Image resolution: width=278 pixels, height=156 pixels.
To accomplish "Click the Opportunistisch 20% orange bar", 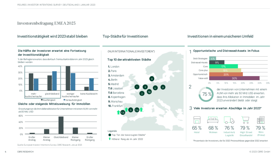I will tap(226, 74).
